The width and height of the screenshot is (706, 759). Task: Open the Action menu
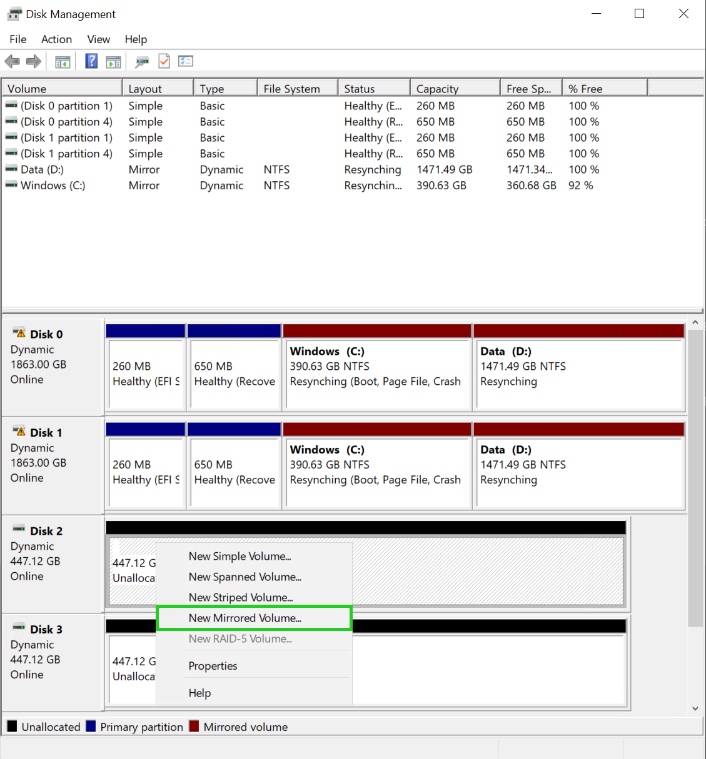coord(56,39)
